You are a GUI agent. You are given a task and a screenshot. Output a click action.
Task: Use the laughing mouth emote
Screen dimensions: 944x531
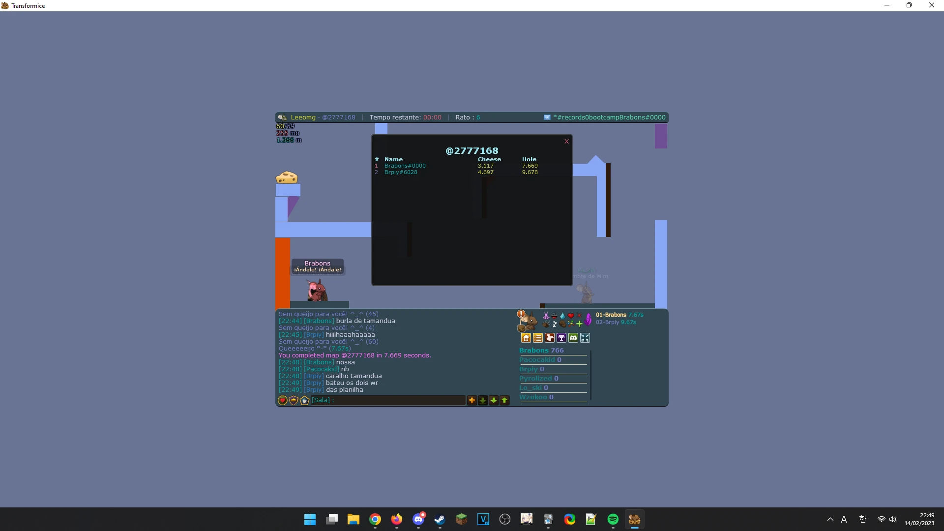click(554, 316)
